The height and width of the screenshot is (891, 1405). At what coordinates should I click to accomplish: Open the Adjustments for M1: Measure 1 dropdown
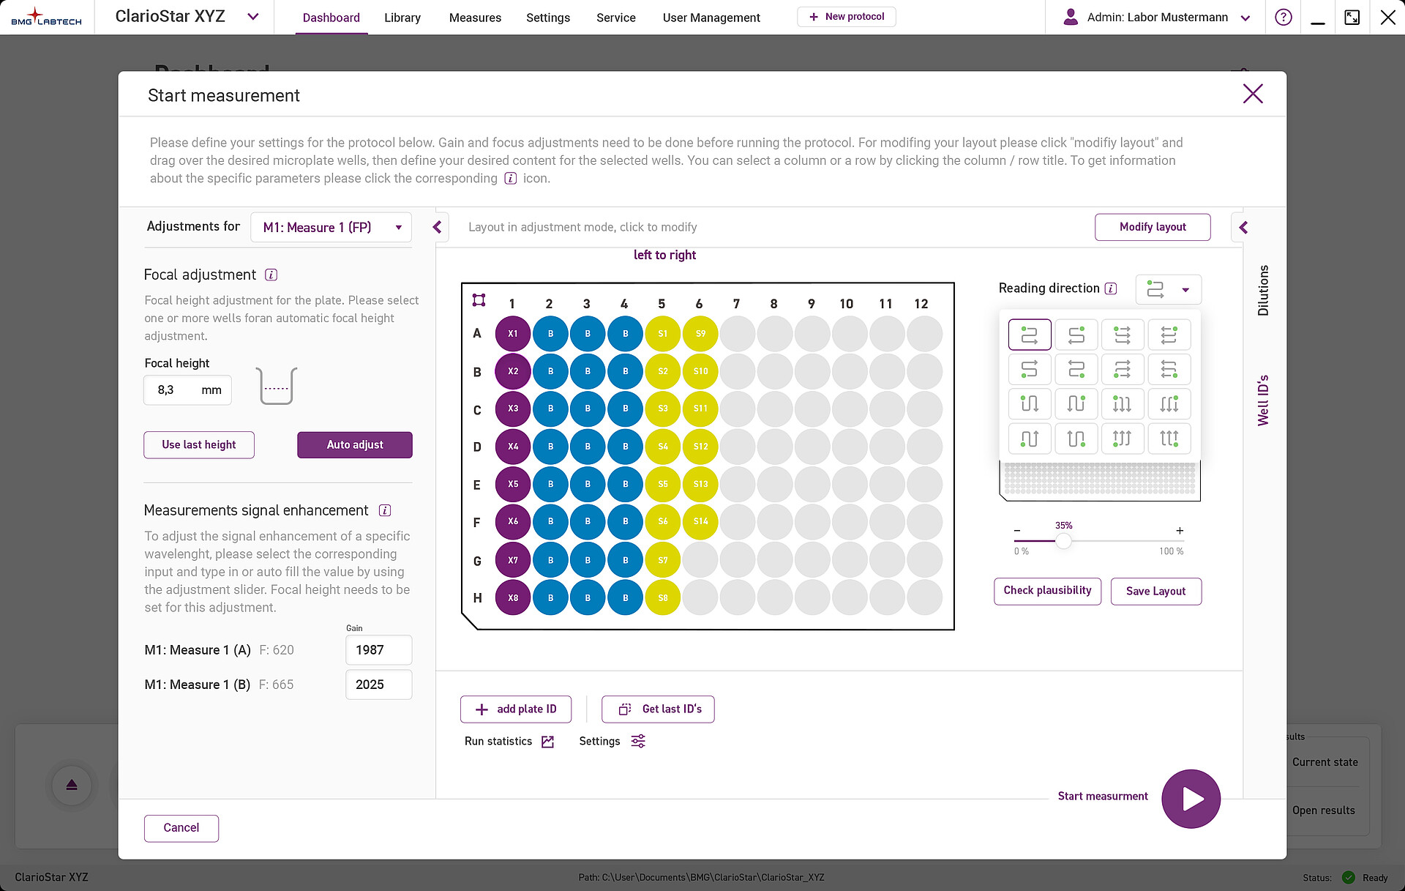(331, 227)
